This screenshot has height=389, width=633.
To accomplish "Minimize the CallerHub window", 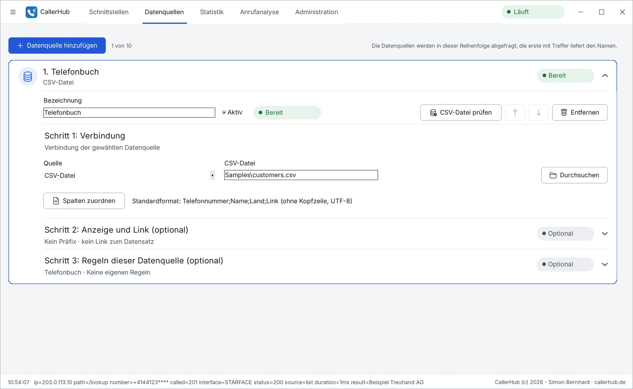I will point(581,12).
